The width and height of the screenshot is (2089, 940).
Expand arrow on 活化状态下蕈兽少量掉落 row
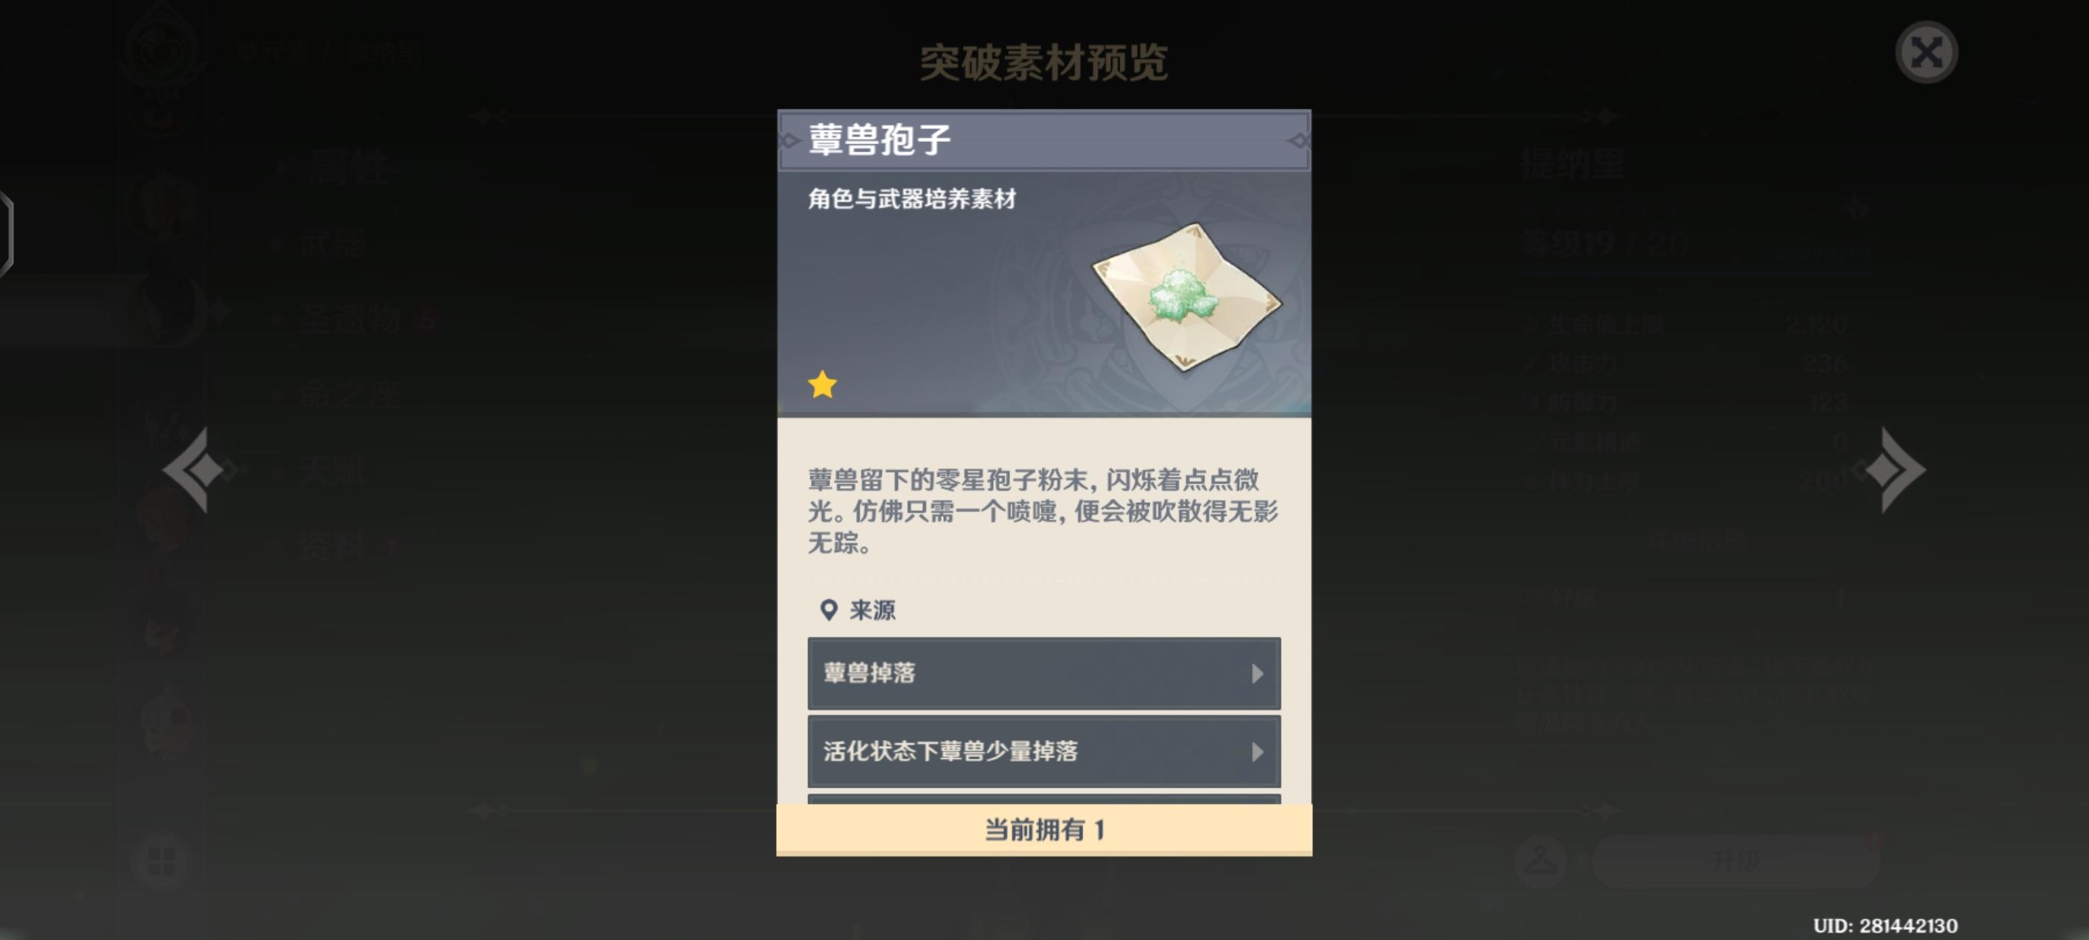(1257, 752)
